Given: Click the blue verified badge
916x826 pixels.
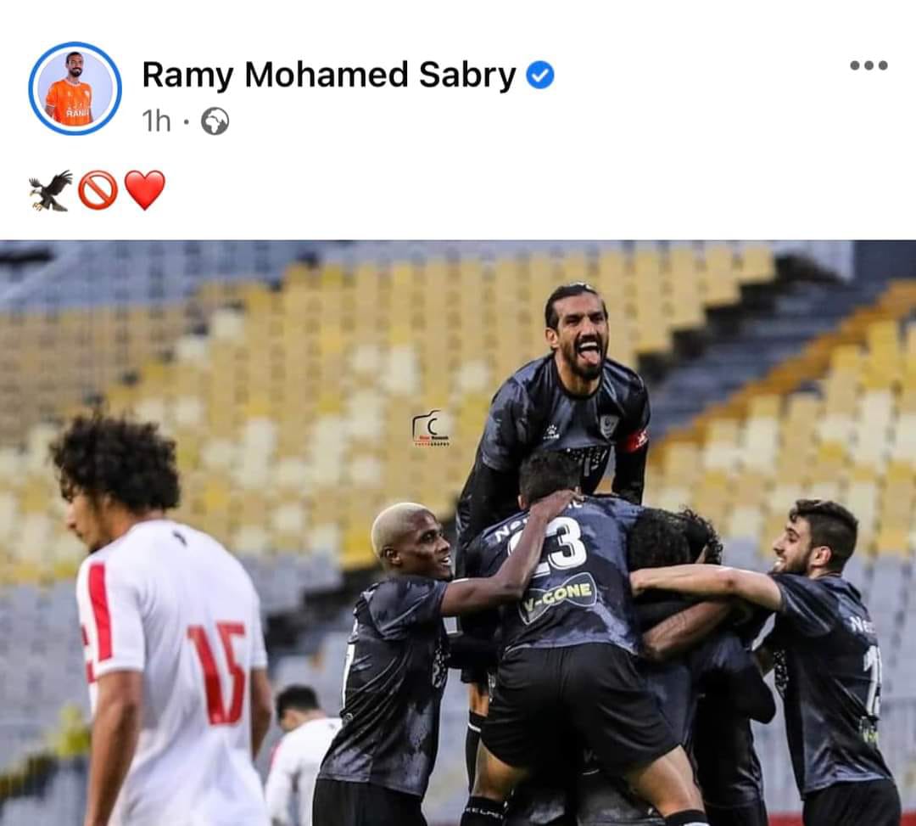Looking at the screenshot, I should coord(539,76).
